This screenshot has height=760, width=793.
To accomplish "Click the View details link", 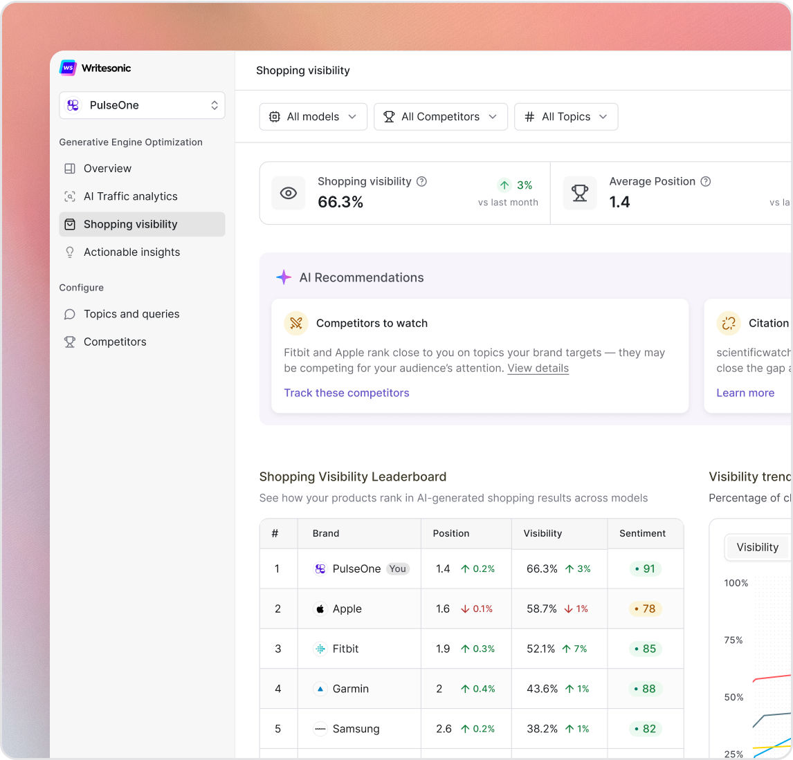I will tap(538, 369).
